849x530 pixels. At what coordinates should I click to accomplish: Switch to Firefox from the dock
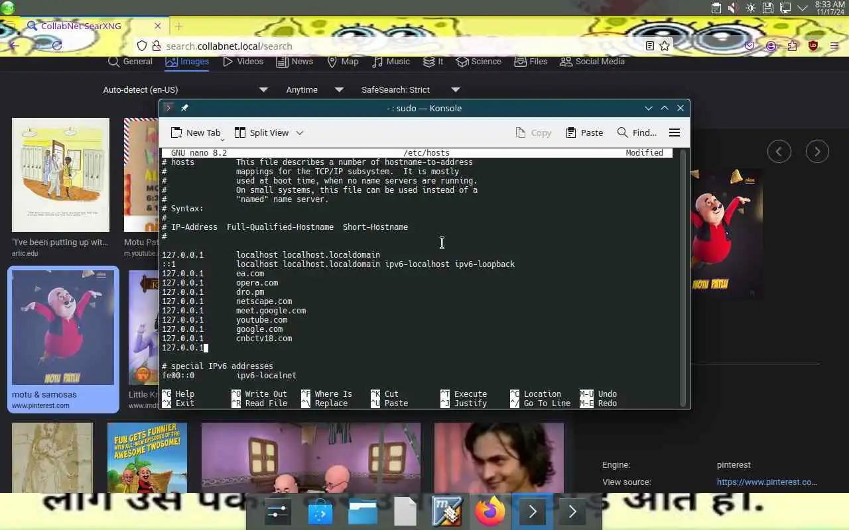pos(490,512)
